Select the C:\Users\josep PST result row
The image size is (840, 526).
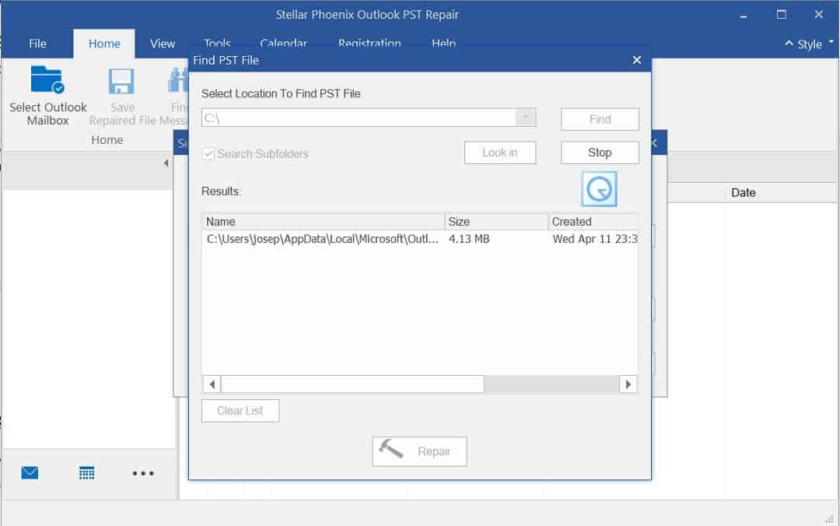point(420,239)
